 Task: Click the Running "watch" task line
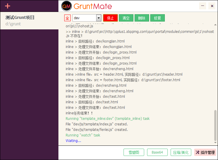point(83,135)
